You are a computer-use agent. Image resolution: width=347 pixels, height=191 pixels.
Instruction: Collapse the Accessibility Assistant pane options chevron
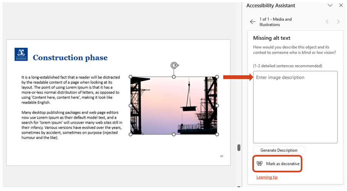tap(330, 5)
